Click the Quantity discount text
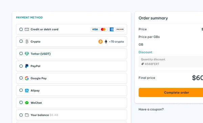Image resolution: width=203 pixels, height=123 pixels. pos(153,59)
